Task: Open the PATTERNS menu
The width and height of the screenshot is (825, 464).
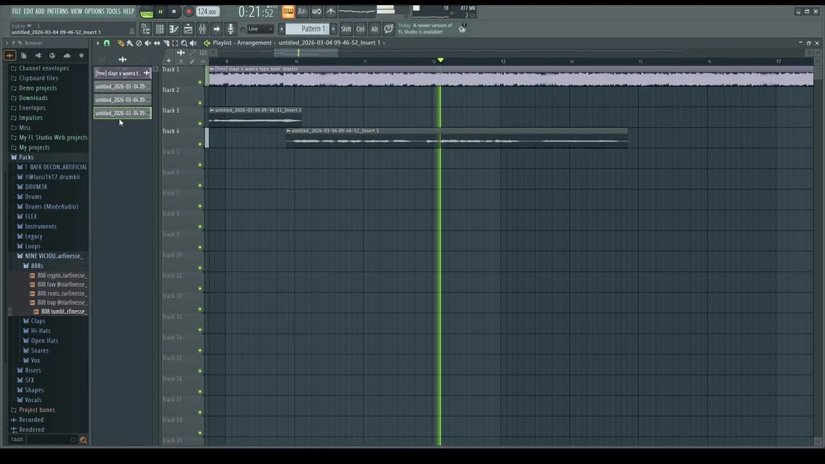Action: click(57, 12)
